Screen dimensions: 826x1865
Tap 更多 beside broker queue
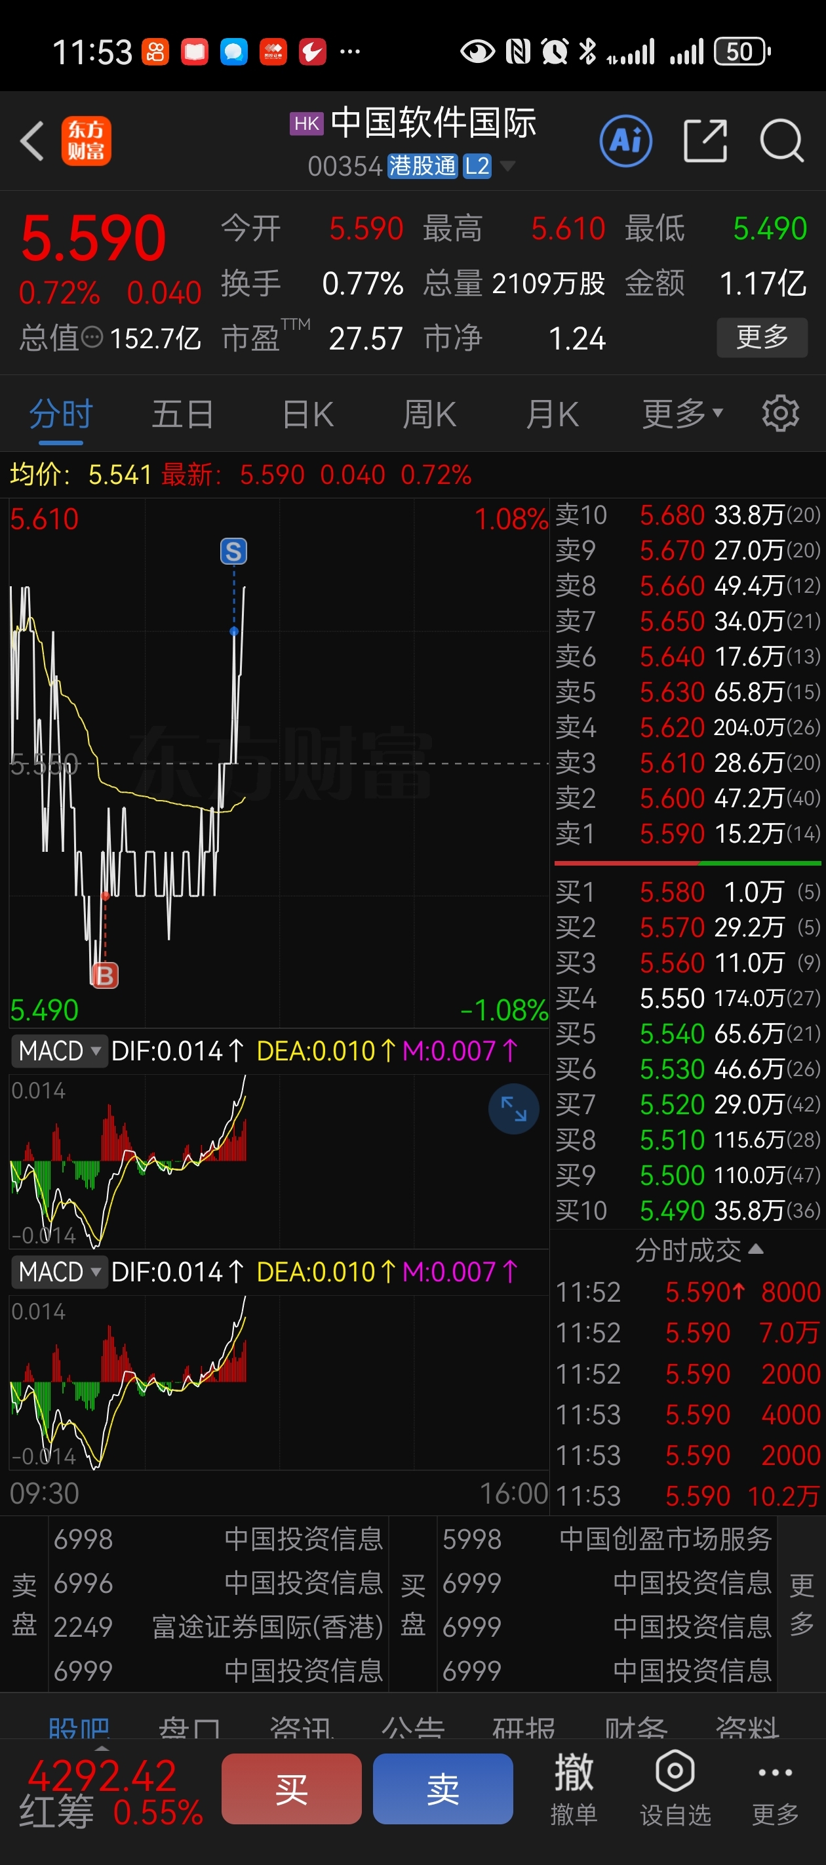pyautogui.click(x=801, y=1605)
